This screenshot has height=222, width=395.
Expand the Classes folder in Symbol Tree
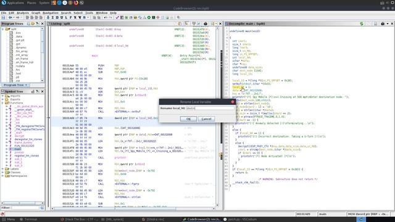click(x=3, y=173)
